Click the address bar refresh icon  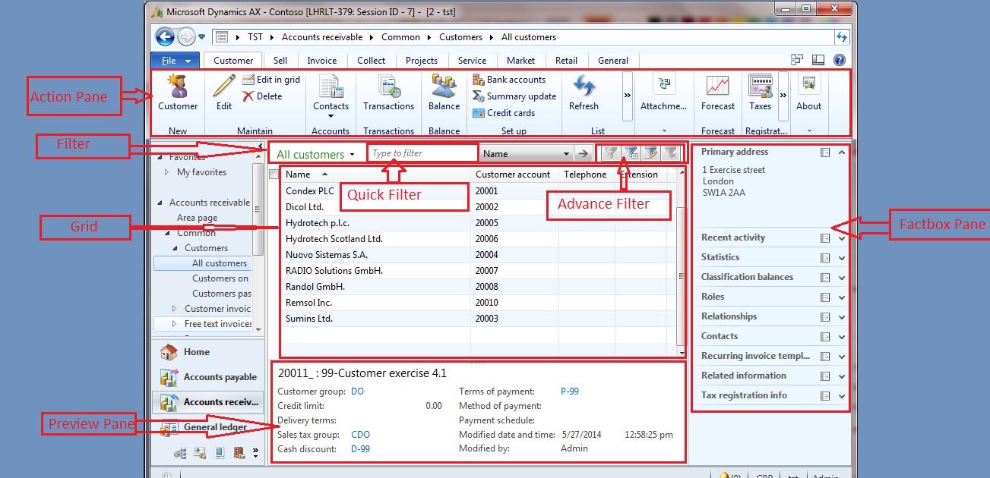point(841,36)
